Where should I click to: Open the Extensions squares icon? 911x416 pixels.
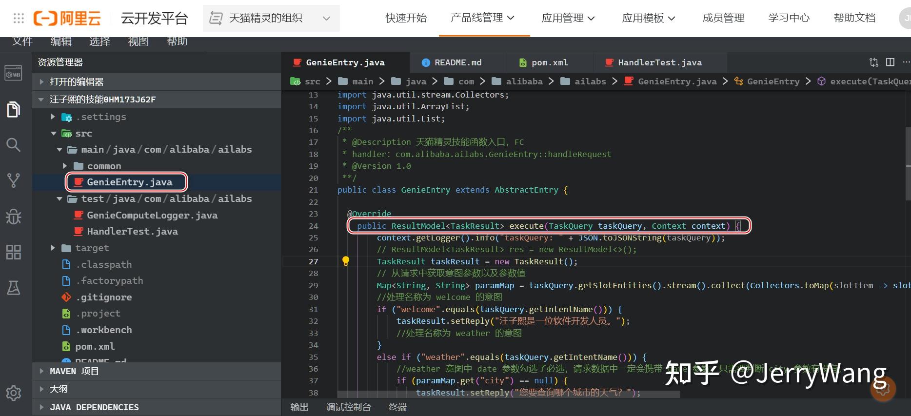(x=13, y=252)
